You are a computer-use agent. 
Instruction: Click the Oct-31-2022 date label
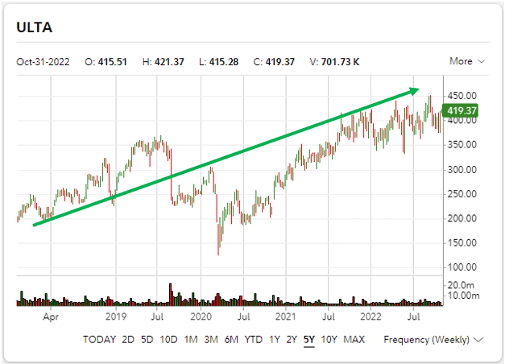click(43, 61)
